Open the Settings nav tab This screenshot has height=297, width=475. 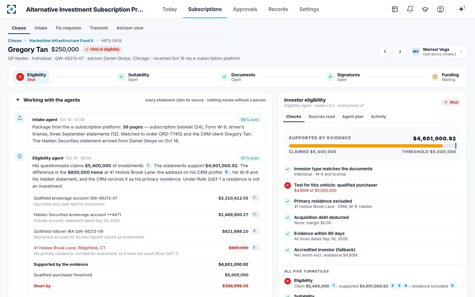tap(309, 9)
